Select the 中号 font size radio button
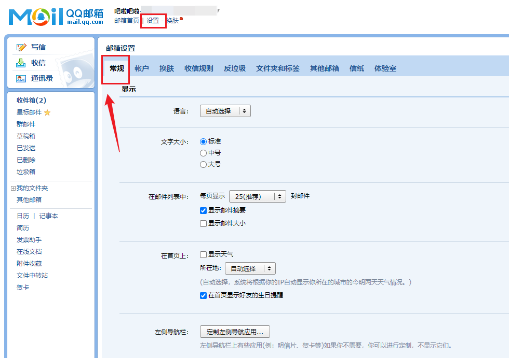The image size is (509, 358). pos(204,152)
